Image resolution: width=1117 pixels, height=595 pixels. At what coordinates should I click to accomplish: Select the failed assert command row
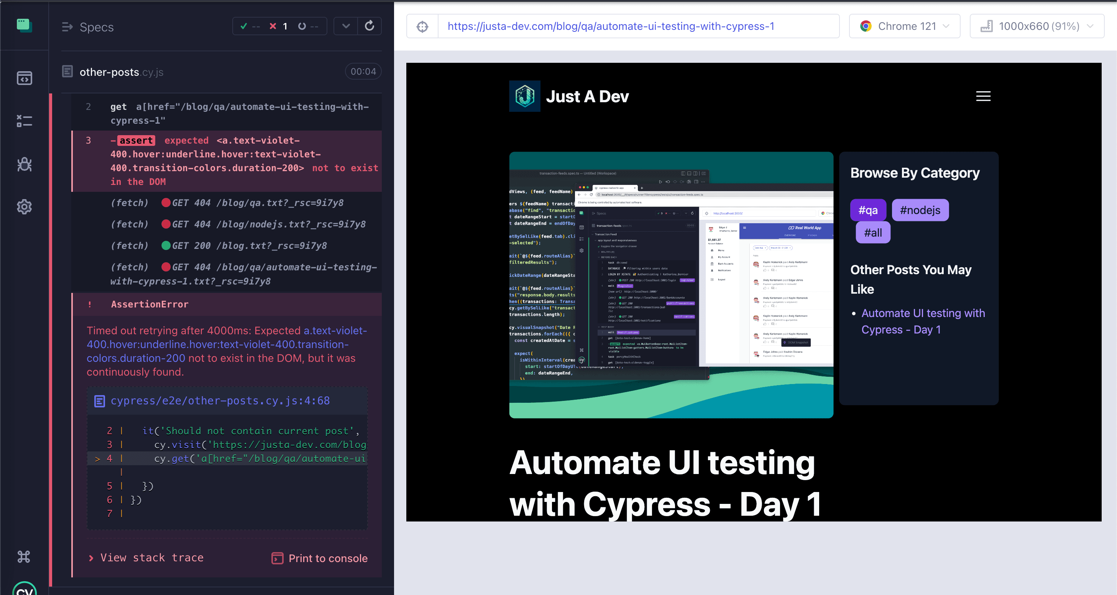click(x=226, y=161)
